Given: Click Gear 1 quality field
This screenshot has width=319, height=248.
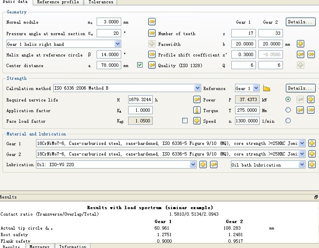Looking at the screenshot, I should (244, 65).
